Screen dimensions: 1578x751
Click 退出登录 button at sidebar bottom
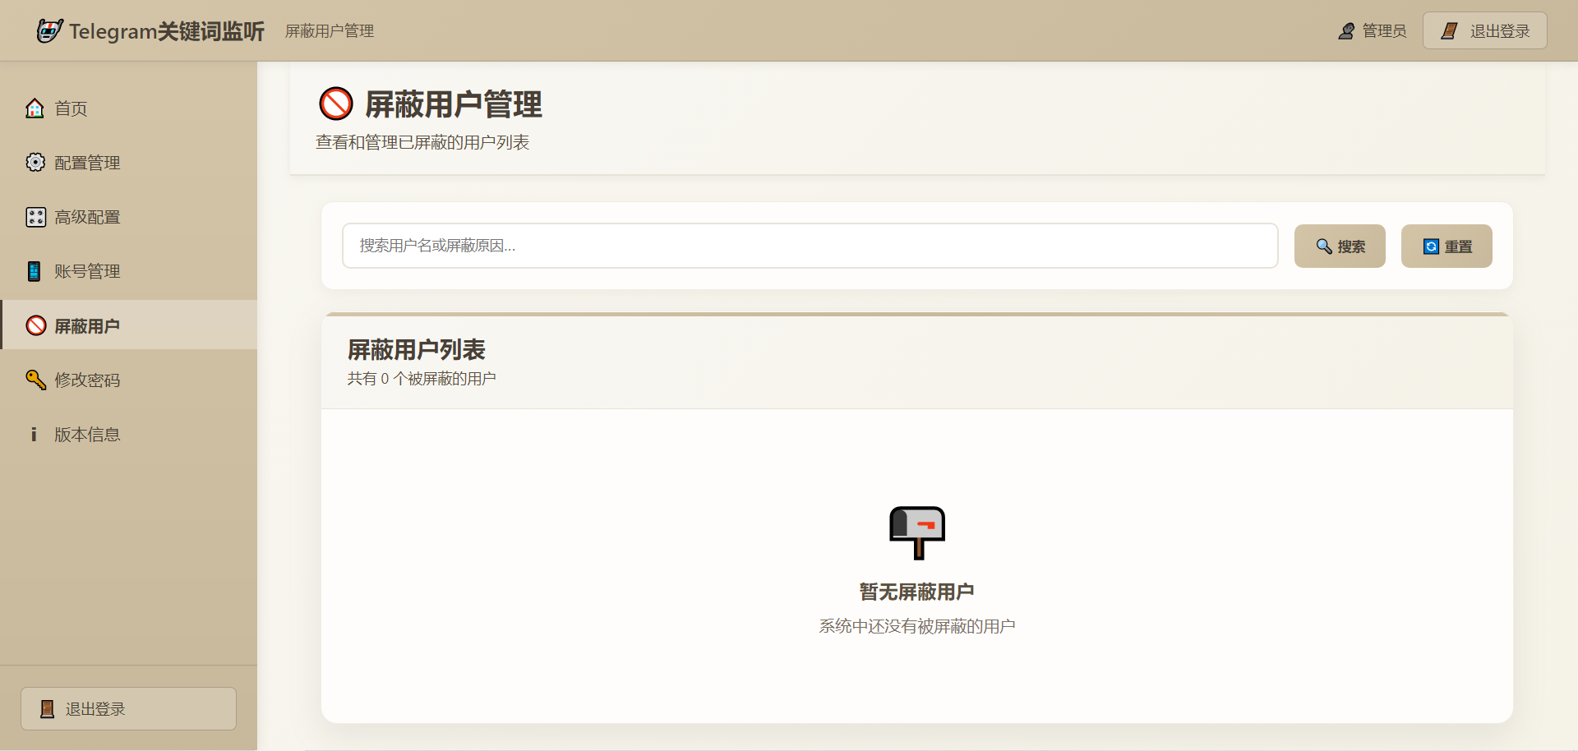(128, 708)
